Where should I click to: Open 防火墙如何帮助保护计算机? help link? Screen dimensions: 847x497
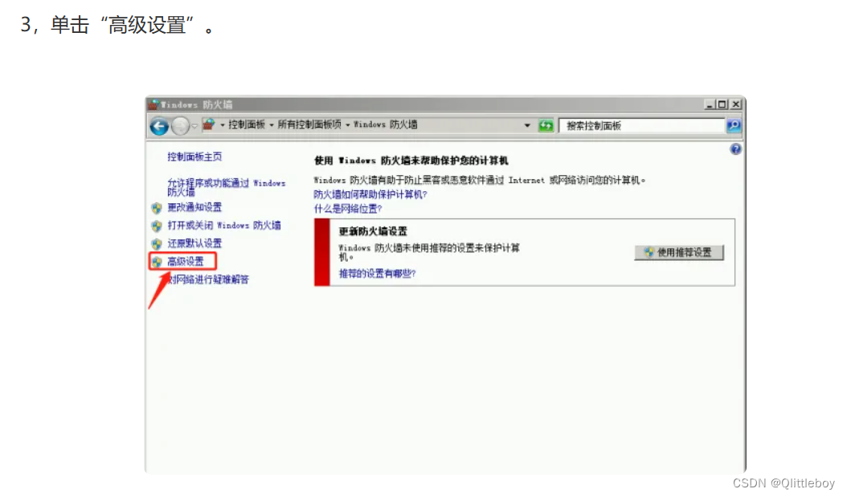(x=370, y=194)
